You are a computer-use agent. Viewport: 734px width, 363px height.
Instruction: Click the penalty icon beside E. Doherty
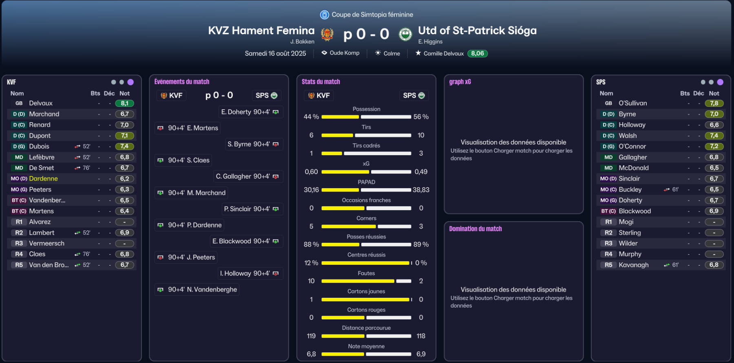click(x=276, y=112)
